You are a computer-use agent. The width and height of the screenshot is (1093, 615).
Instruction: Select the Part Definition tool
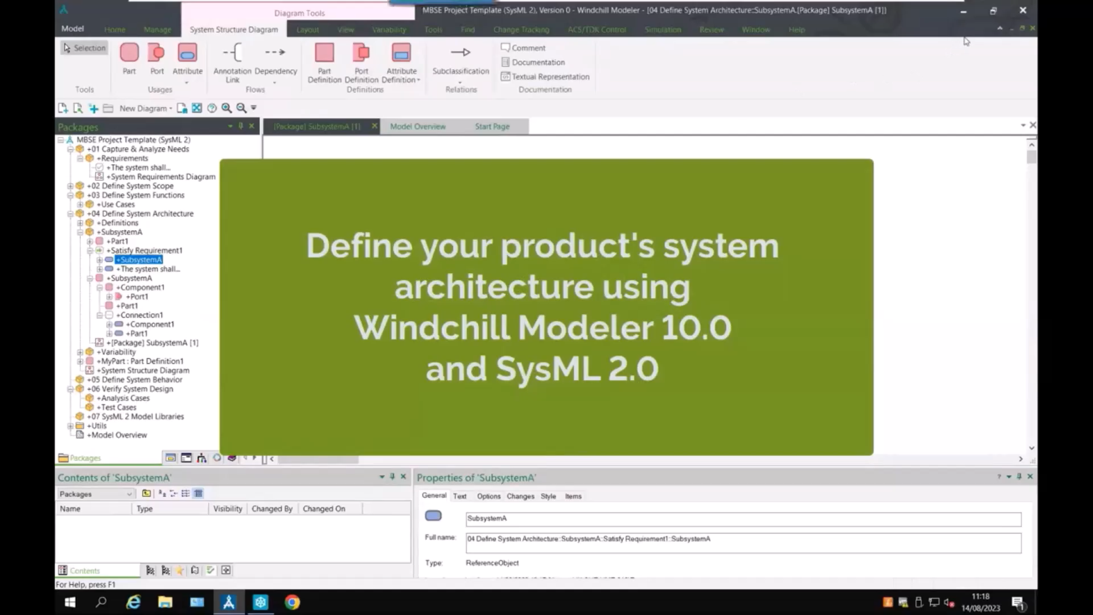pyautogui.click(x=324, y=63)
